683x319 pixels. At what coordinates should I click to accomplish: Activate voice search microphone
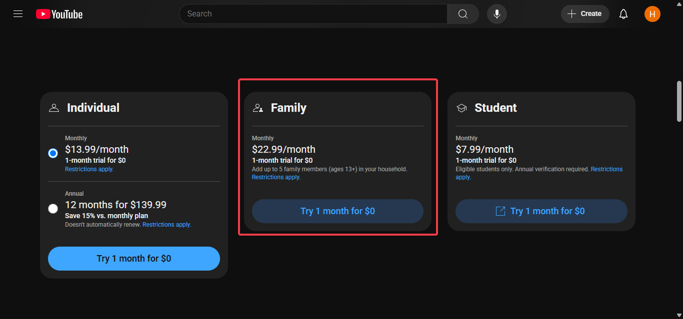point(497,14)
